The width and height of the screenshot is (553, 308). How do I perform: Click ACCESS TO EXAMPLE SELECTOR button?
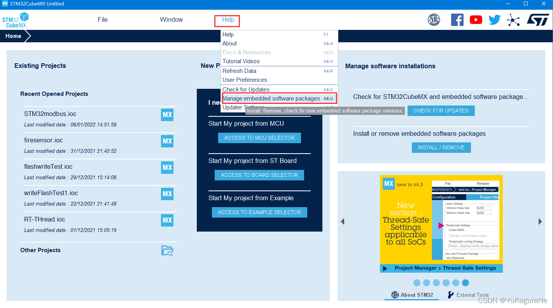[259, 212]
